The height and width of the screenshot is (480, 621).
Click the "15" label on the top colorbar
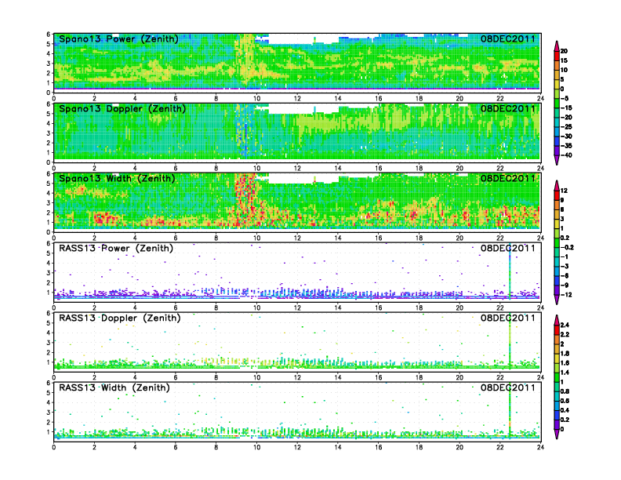[564, 60]
